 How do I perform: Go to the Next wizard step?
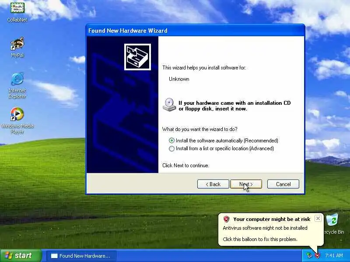tap(246, 184)
